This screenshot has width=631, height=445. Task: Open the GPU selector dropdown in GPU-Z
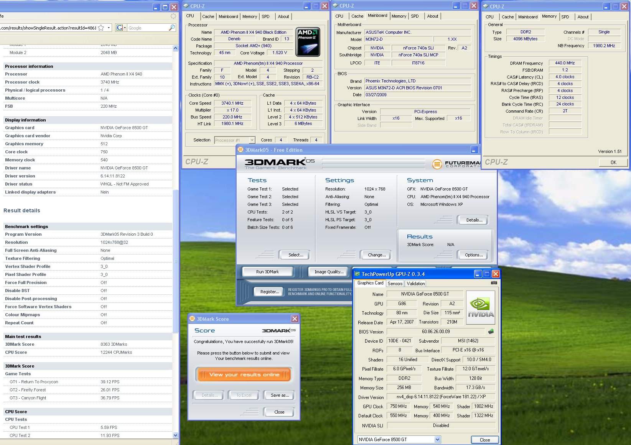[437, 440]
